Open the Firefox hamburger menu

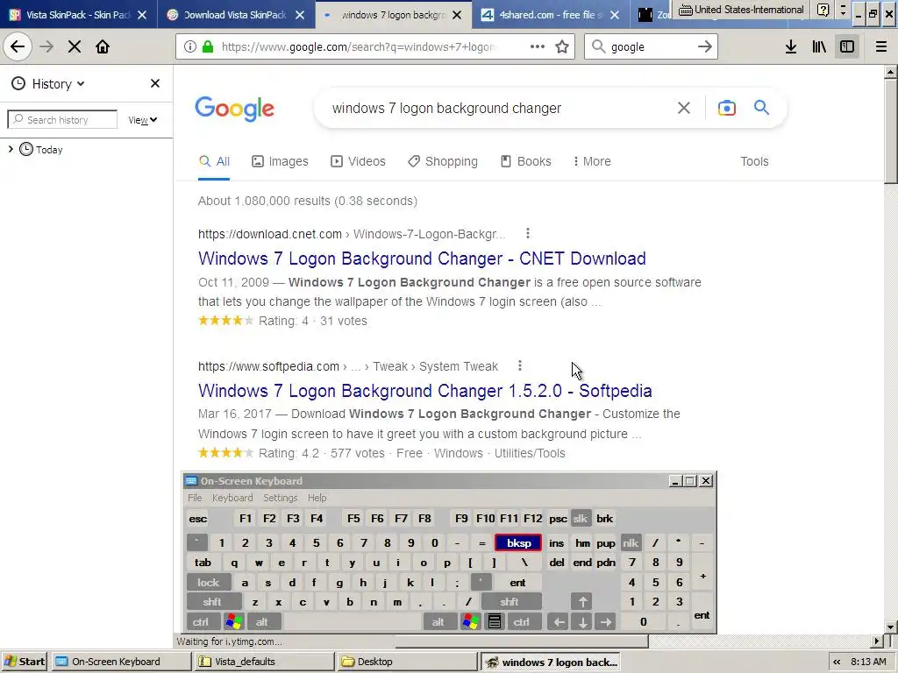(x=880, y=47)
